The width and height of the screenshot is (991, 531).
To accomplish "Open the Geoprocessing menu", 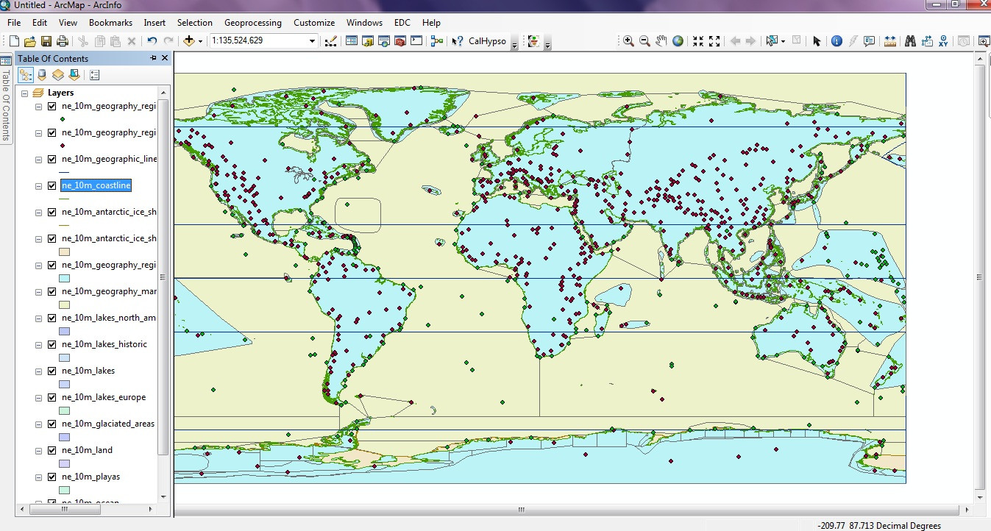I will (x=252, y=23).
